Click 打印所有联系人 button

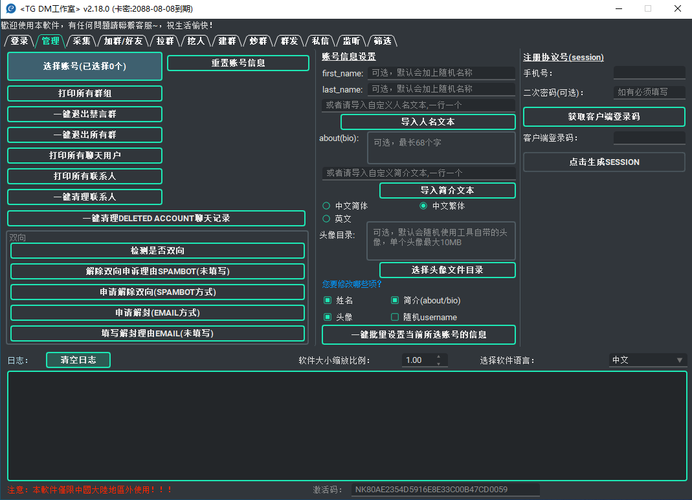tap(85, 177)
